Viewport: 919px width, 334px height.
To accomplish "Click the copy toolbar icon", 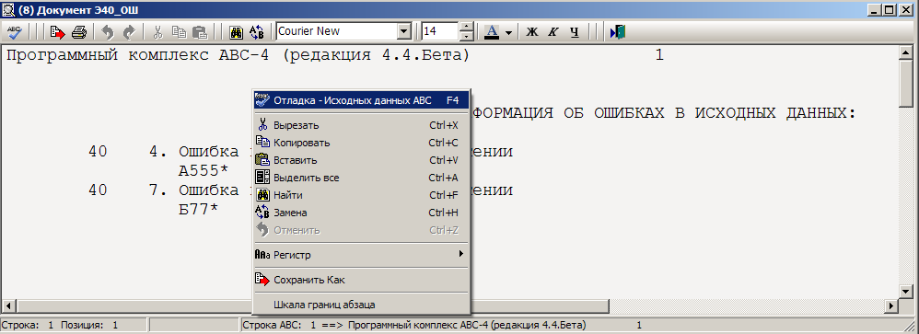I will (x=179, y=31).
